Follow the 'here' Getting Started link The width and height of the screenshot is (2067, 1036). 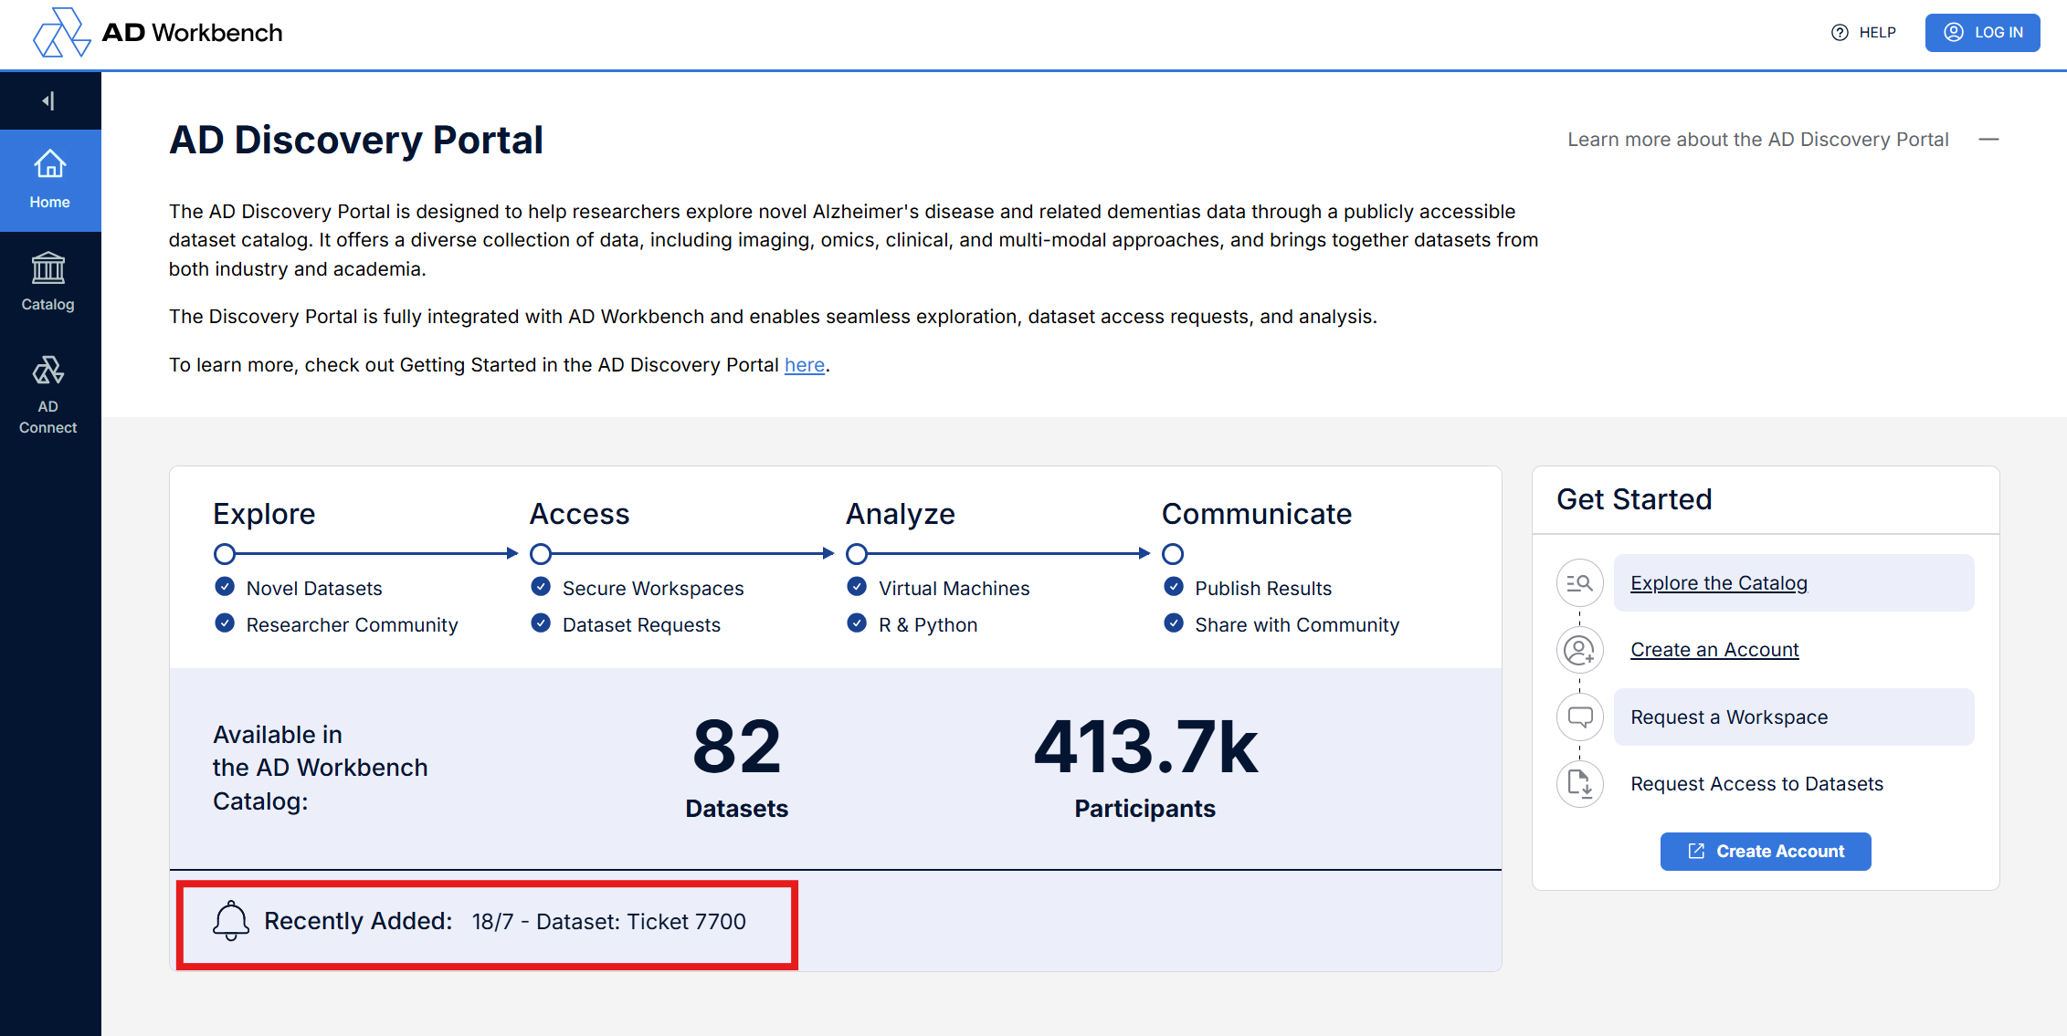[804, 365]
